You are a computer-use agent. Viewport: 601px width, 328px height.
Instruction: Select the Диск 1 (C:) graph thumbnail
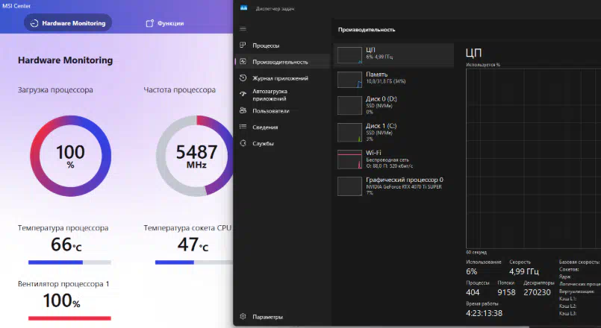coord(349,133)
